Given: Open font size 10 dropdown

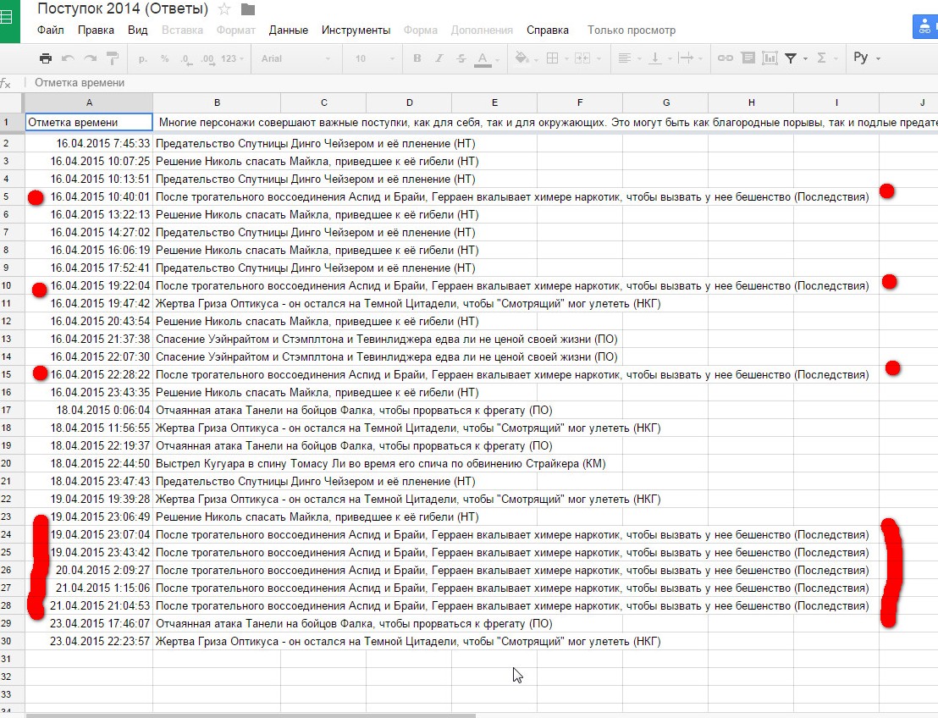Looking at the screenshot, I should click(374, 58).
